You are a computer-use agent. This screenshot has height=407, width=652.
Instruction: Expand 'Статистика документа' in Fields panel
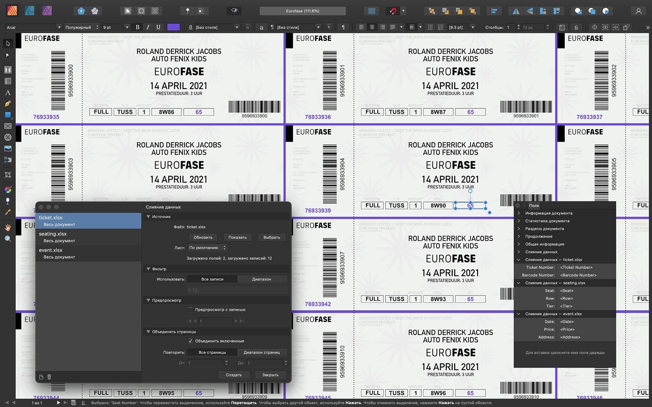519,221
